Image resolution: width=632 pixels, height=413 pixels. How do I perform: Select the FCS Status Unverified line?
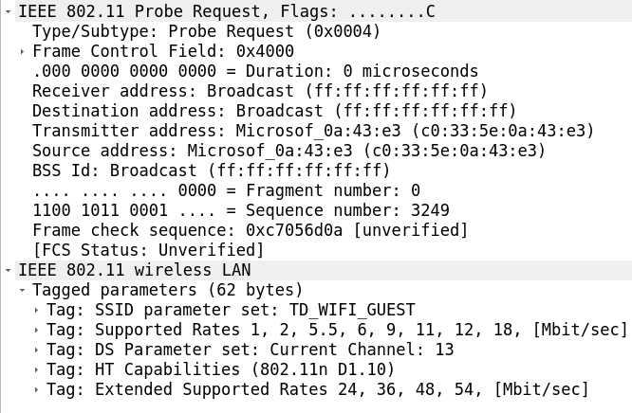148,250
